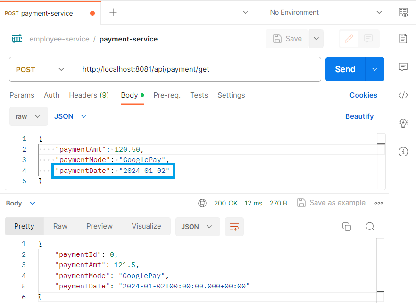This screenshot has width=416, height=303.
Task: Expand the tabs overflow chevron
Action: (x=246, y=12)
